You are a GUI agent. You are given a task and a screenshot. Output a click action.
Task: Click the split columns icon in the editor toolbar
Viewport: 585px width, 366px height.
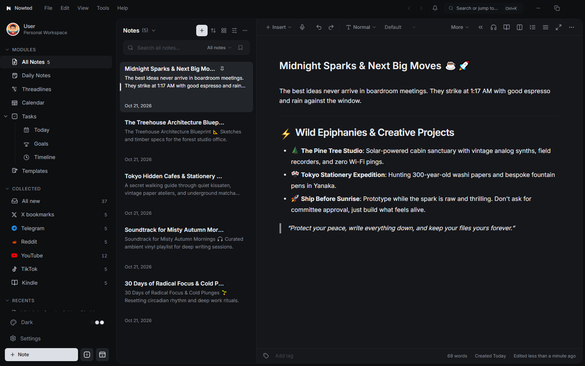coord(520,27)
